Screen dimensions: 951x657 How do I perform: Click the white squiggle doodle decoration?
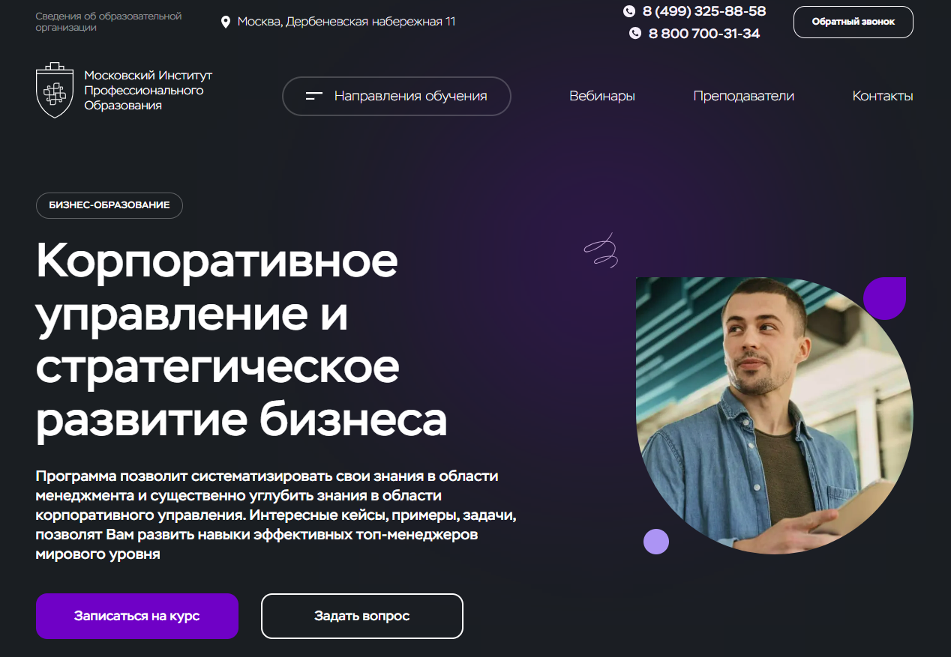pos(601,250)
